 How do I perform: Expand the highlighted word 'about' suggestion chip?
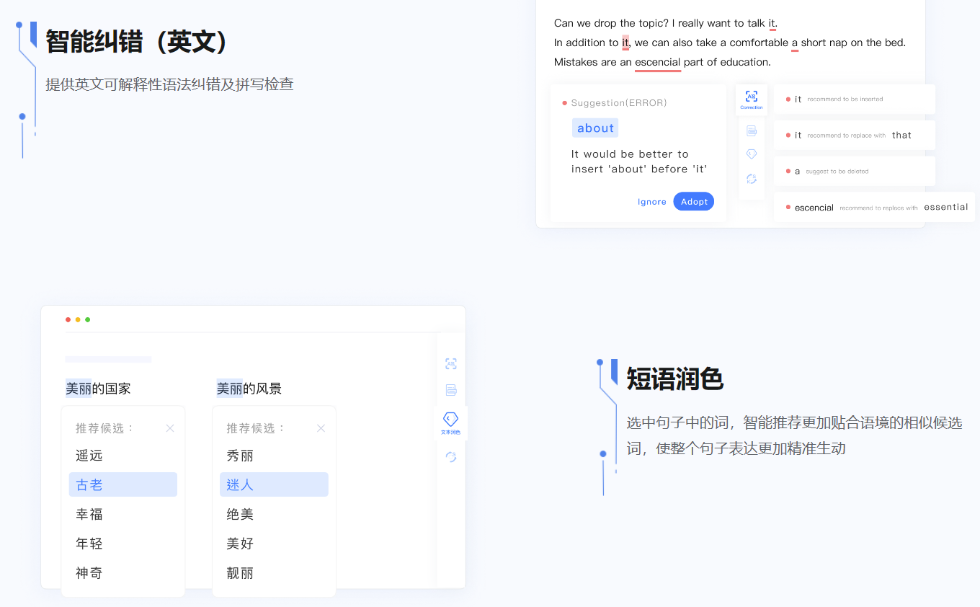pyautogui.click(x=594, y=128)
